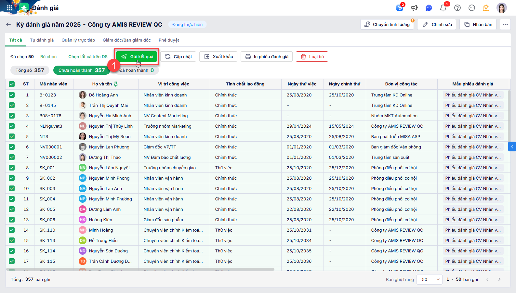Uncheck the select-all header checkbox
The height and width of the screenshot is (293, 516).
tap(12, 84)
